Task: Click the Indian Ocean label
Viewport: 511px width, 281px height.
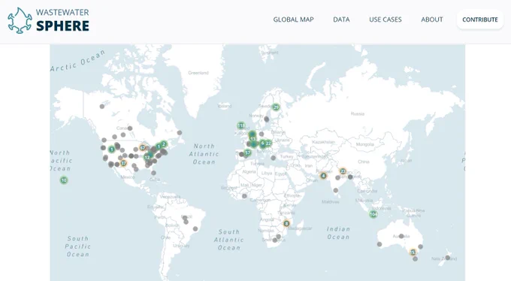Action: coord(338,233)
